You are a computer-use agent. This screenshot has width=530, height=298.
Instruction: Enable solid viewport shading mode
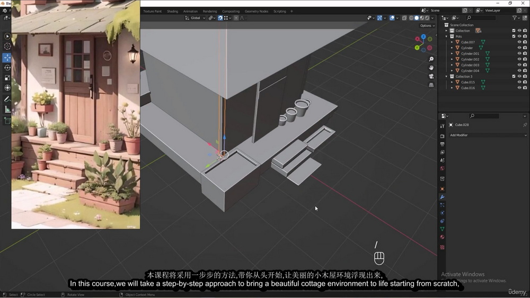[x=417, y=18]
